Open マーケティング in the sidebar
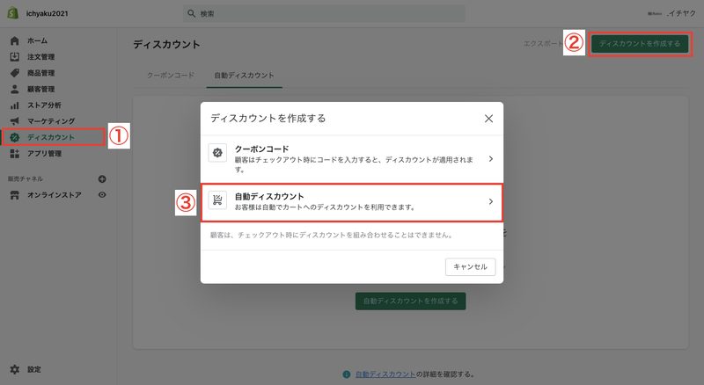This screenshot has width=704, height=385. coord(51,121)
